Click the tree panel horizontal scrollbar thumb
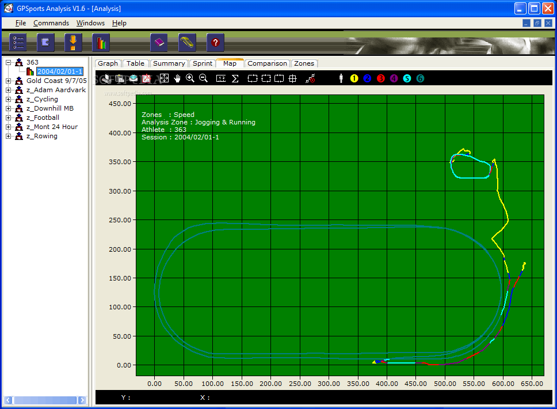Image resolution: width=557 pixels, height=409 pixels. coord(45,400)
